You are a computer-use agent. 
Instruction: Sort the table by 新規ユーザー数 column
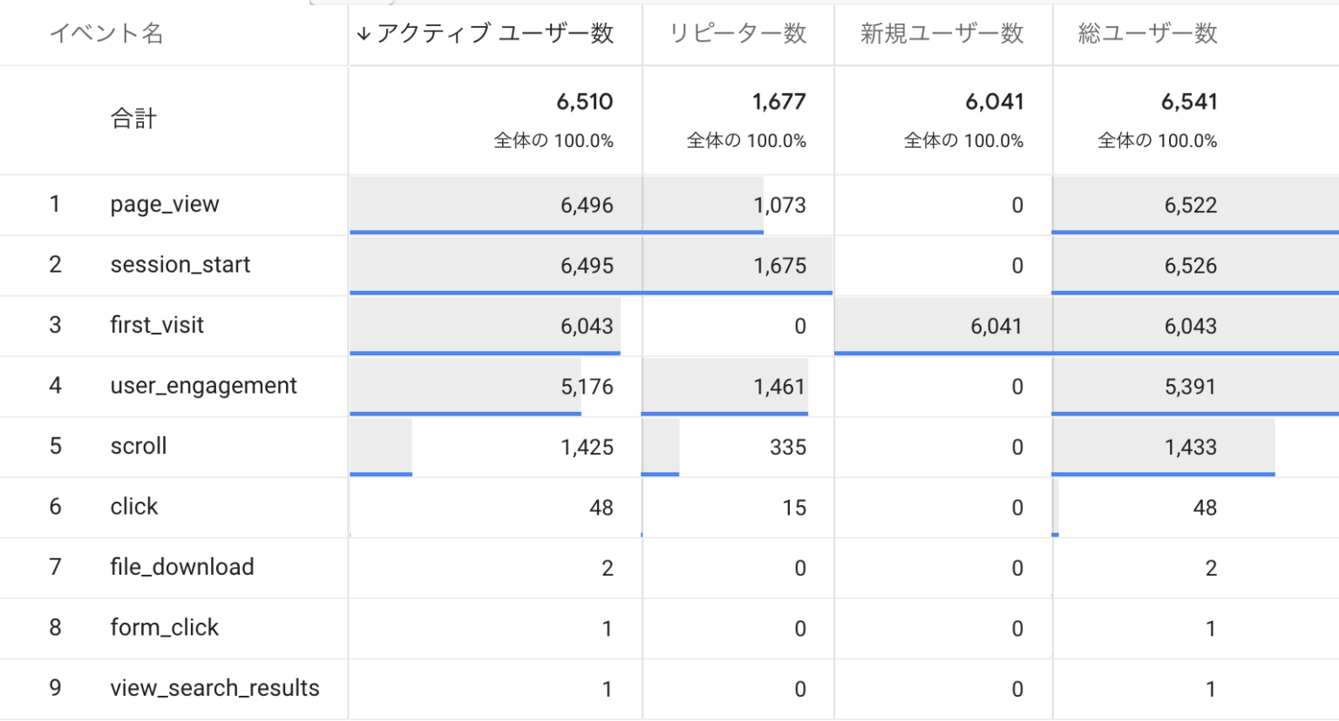point(942,34)
